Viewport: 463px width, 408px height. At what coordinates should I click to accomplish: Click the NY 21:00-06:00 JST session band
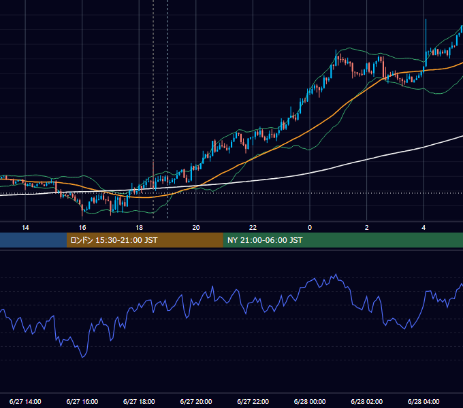coord(342,240)
